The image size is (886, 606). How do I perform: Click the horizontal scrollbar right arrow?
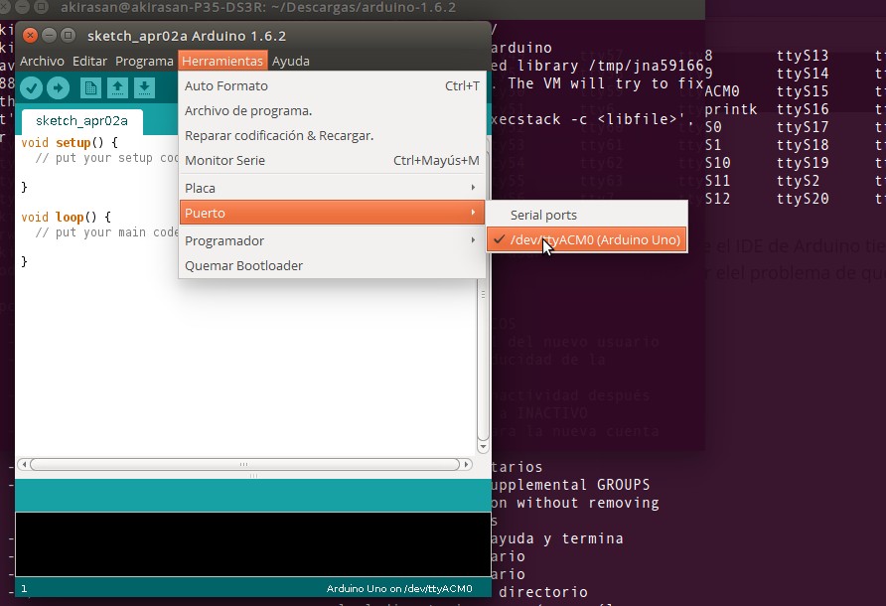point(466,465)
